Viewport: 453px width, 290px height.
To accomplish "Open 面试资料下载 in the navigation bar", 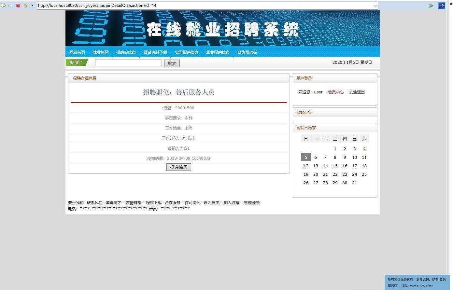I will pyautogui.click(x=155, y=52).
